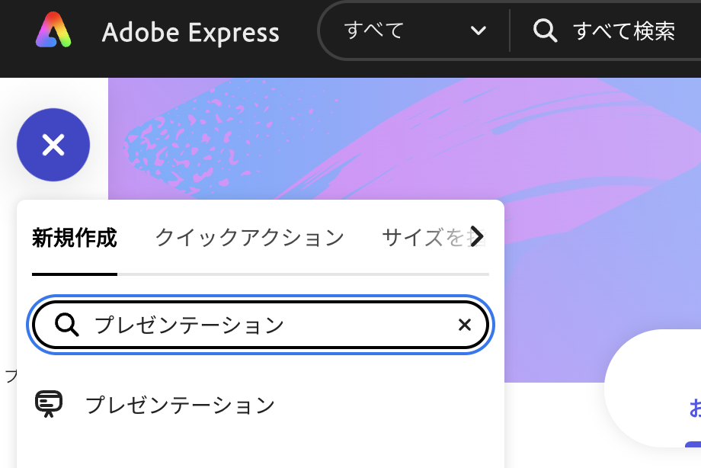Viewport: 701px width, 468px height.
Task: Switch to the "クイックアクション" tab
Action: (x=249, y=238)
